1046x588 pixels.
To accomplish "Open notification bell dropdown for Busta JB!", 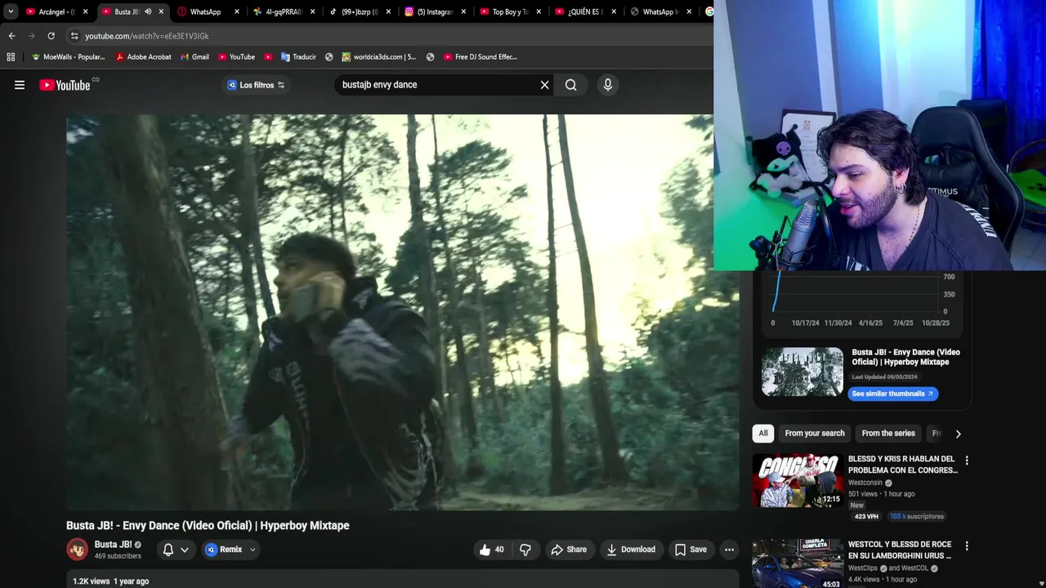I will coord(176,550).
